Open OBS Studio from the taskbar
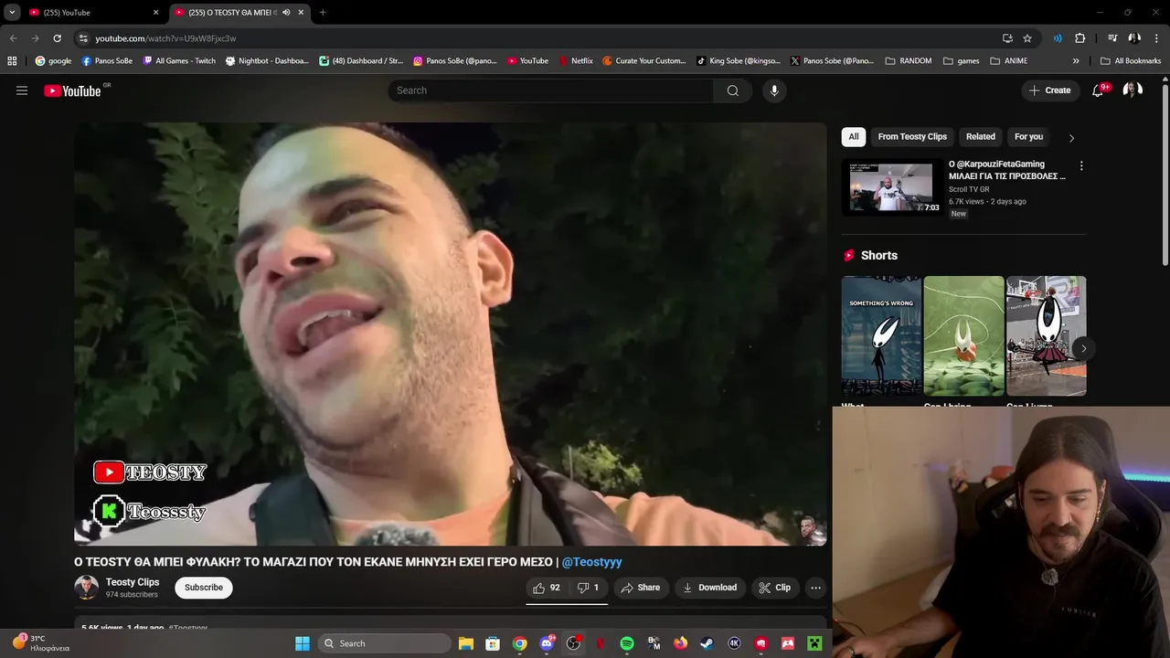Screen dimensions: 1170x658 point(574,643)
